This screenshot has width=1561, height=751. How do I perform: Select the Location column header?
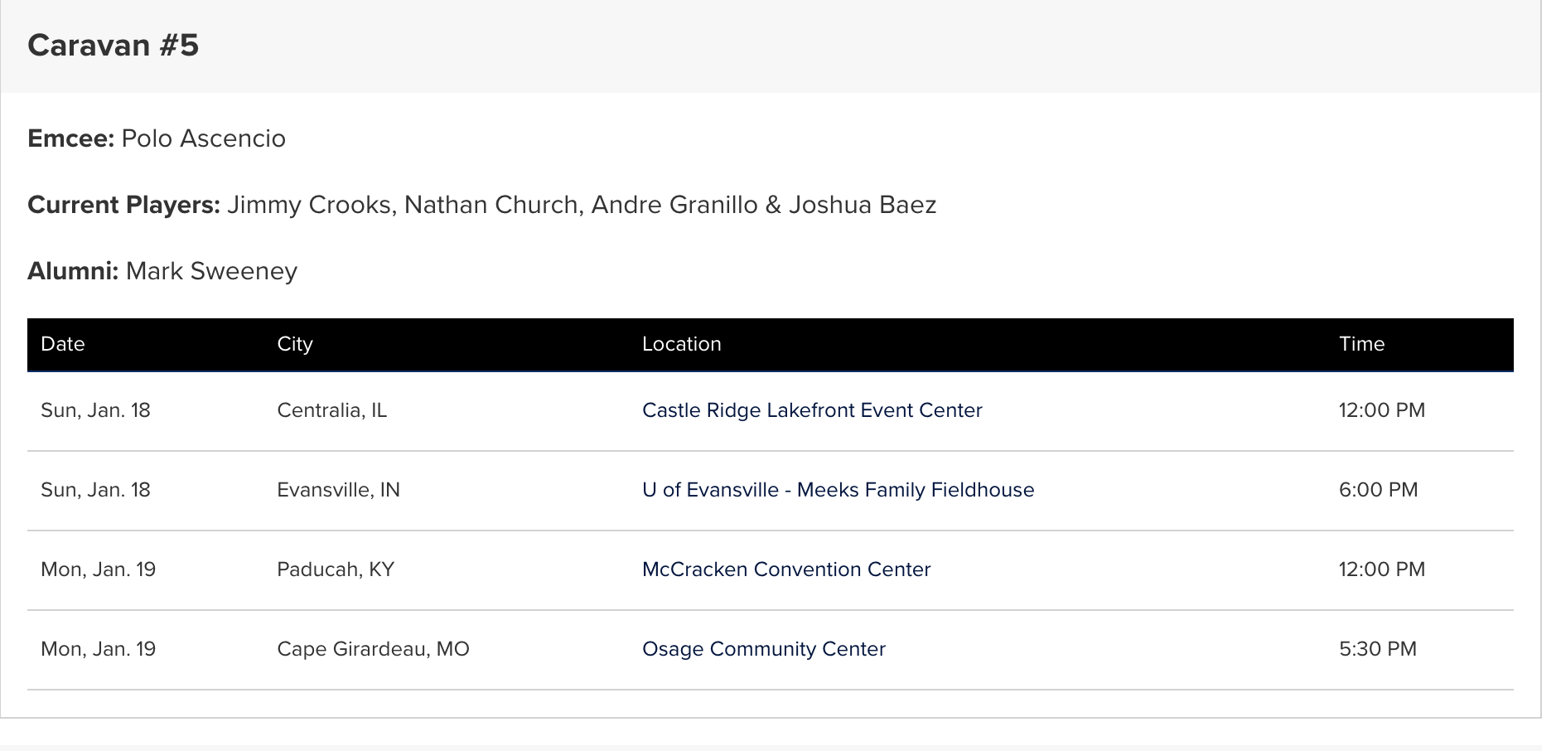pyautogui.click(x=681, y=344)
